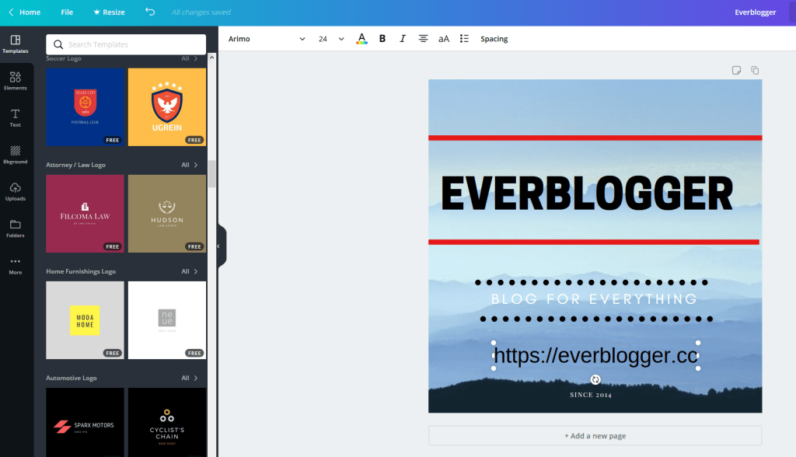Click the templates panel scrollbar thumb
The image size is (796, 457).
[211, 173]
